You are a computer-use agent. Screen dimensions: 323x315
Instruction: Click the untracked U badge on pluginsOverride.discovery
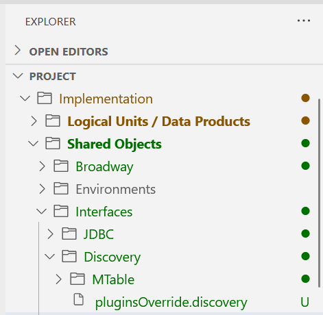pos(305,302)
